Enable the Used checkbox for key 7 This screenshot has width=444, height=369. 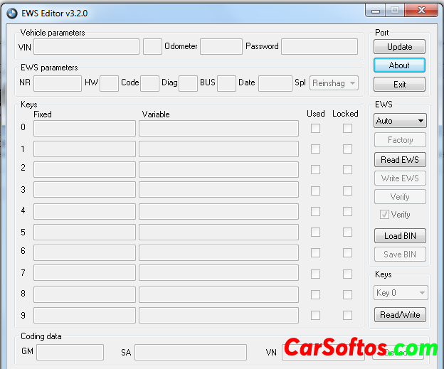(x=315, y=273)
